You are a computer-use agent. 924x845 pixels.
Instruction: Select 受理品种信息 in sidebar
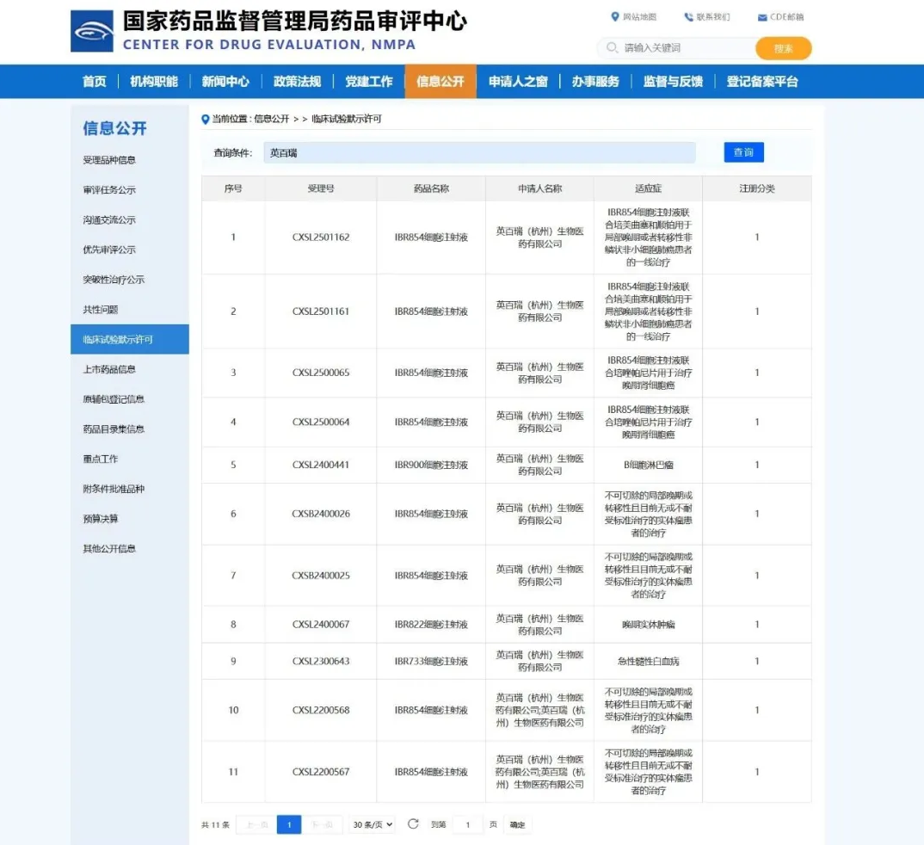click(109, 160)
